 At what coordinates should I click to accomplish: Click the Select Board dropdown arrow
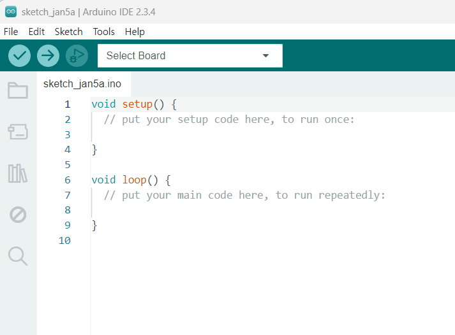[x=265, y=55]
